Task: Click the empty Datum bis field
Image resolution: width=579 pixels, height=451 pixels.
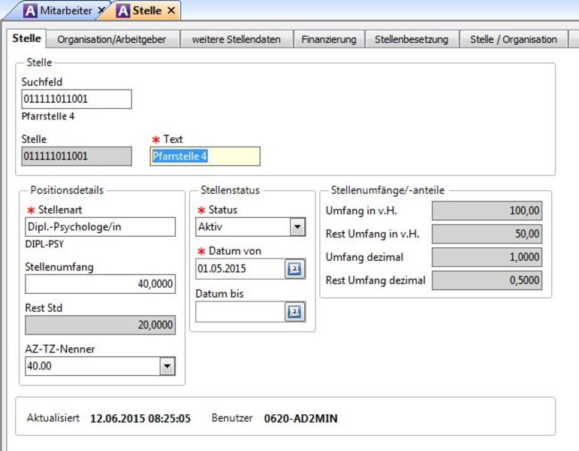Action: (x=240, y=312)
